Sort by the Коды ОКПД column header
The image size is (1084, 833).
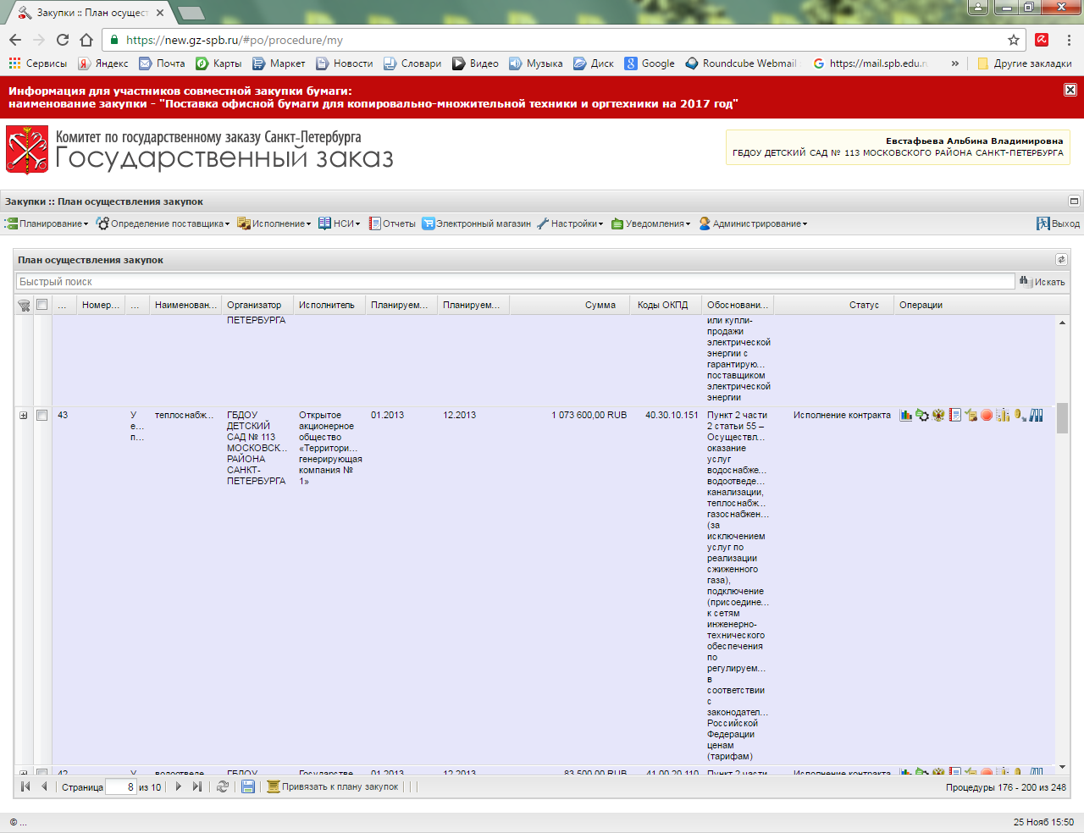(x=666, y=305)
